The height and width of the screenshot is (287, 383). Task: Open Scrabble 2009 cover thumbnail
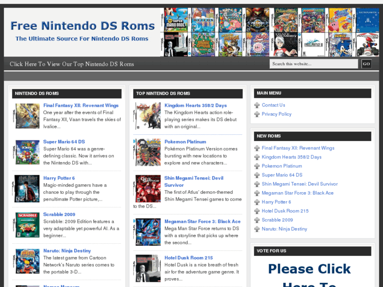tap(26, 225)
